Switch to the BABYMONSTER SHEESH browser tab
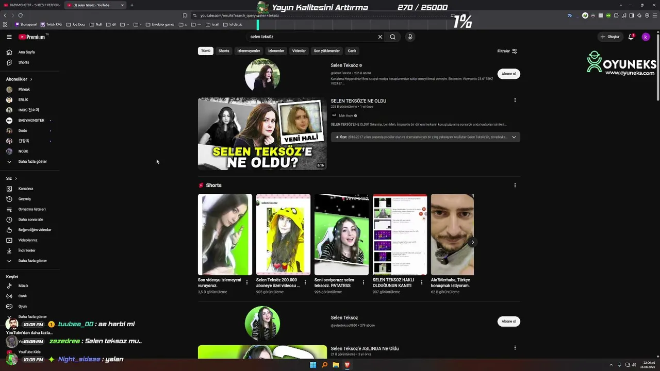 [x=32, y=5]
